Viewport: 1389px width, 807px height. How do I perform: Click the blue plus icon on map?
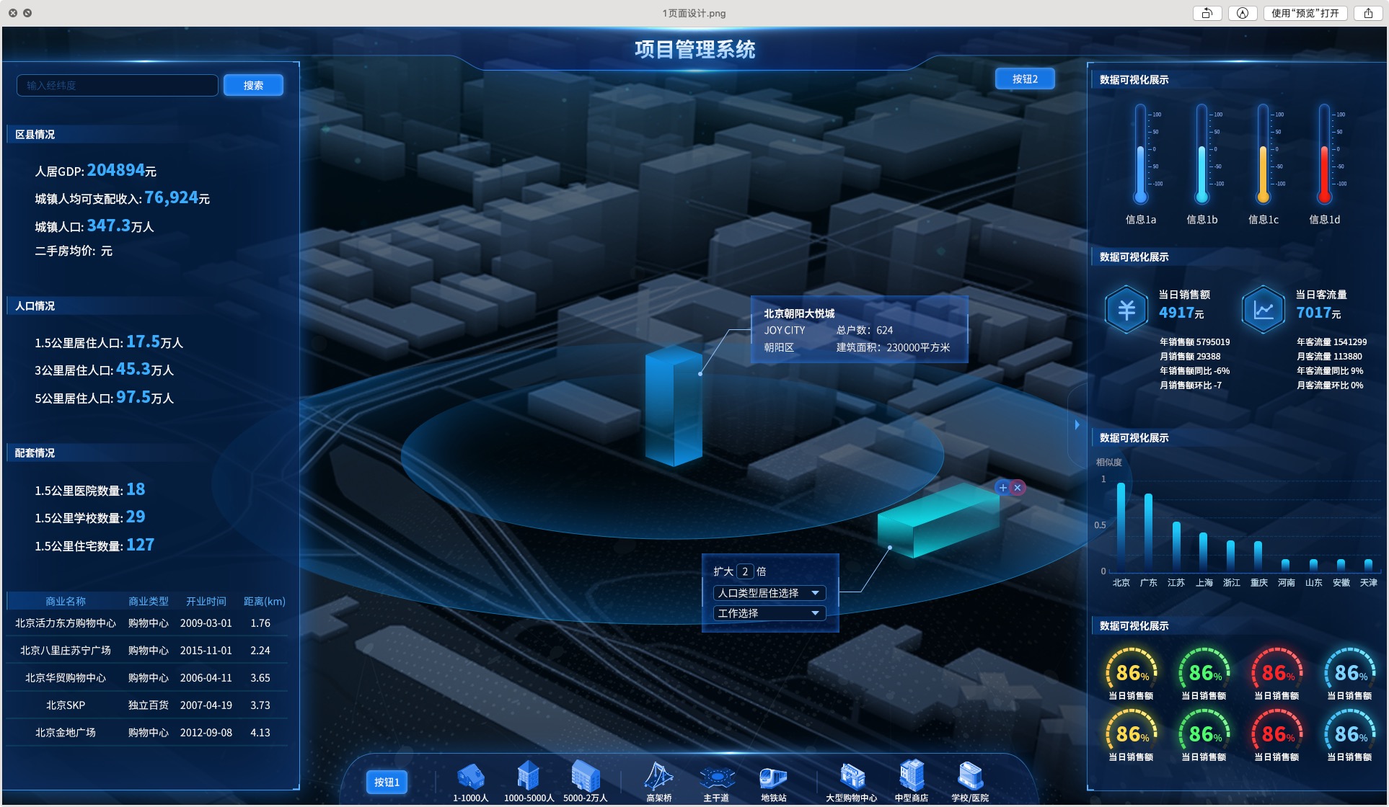(x=1002, y=488)
